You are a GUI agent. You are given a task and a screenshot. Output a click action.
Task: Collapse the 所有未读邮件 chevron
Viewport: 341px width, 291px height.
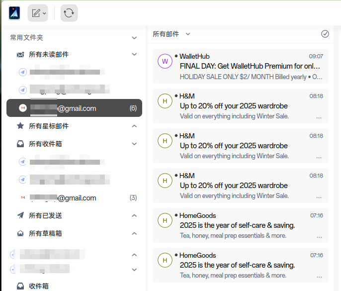point(134,54)
